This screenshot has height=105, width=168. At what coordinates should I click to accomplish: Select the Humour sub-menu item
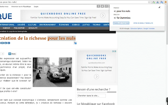(6, 28)
